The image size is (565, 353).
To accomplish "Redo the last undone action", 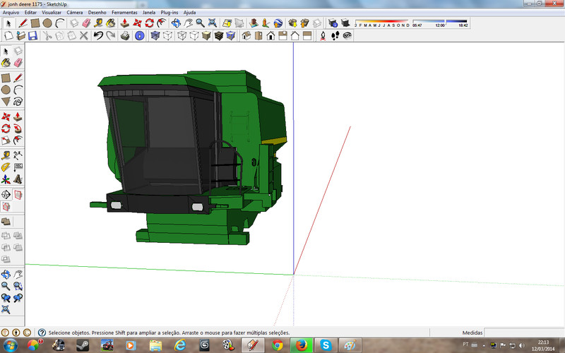I will tap(111, 35).
